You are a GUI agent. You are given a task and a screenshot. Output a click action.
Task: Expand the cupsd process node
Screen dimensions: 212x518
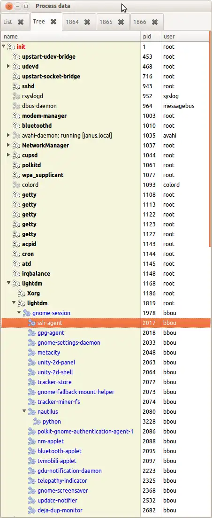coord(8,155)
